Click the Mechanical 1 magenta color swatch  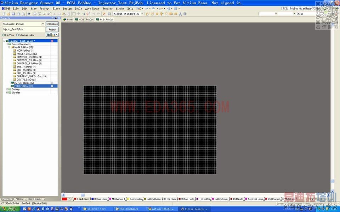click(x=110, y=199)
